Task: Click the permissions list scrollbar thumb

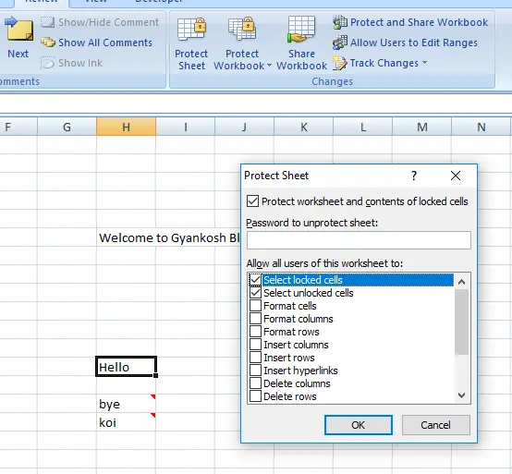Action: [461, 322]
